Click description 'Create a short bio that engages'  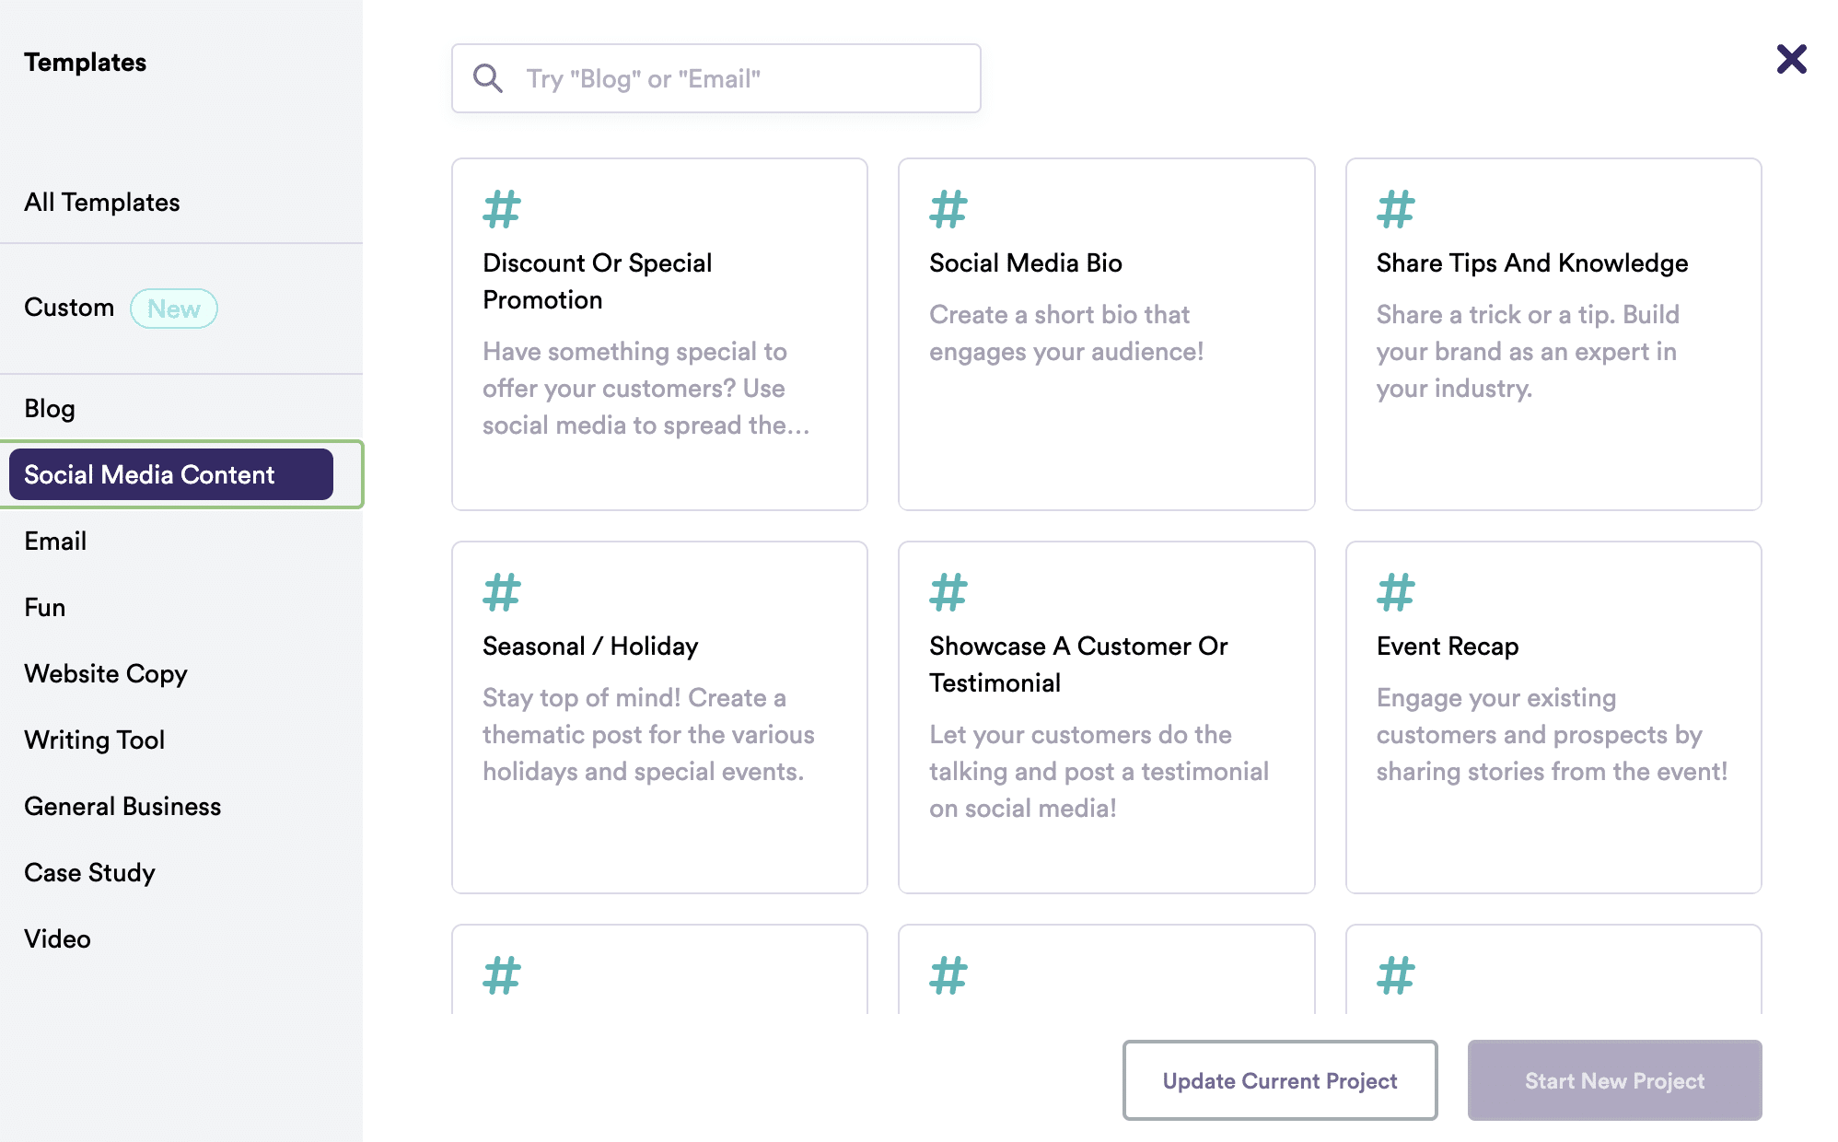tap(1066, 332)
